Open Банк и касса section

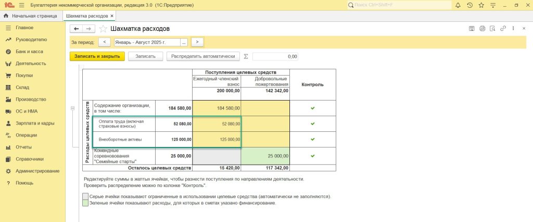[29, 52]
